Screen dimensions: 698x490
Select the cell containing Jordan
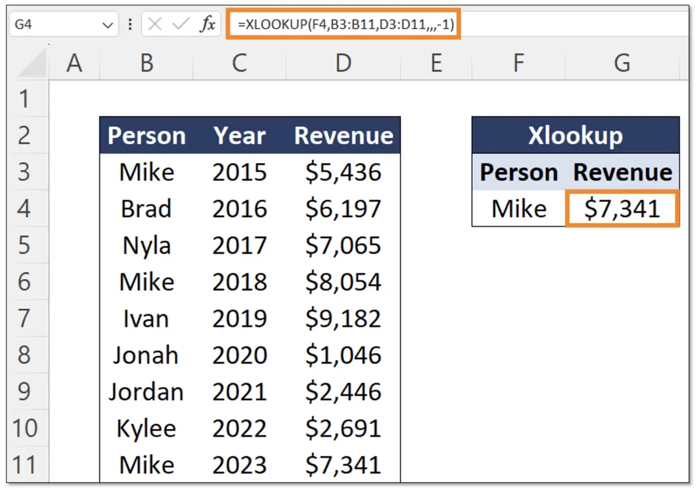click(146, 392)
